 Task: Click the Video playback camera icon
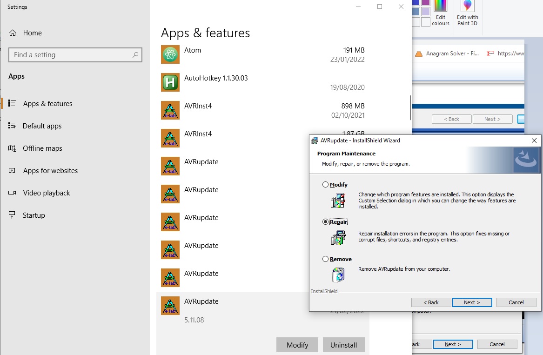(x=12, y=193)
